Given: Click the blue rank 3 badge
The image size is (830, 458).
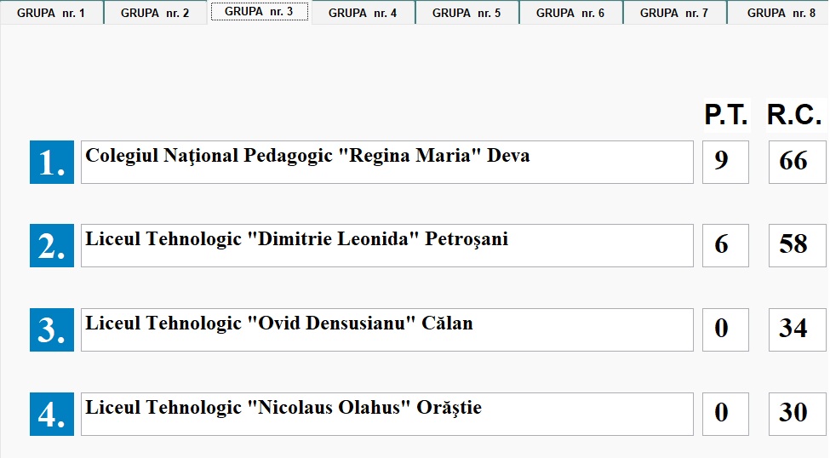Looking at the screenshot, I should pos(52,330).
